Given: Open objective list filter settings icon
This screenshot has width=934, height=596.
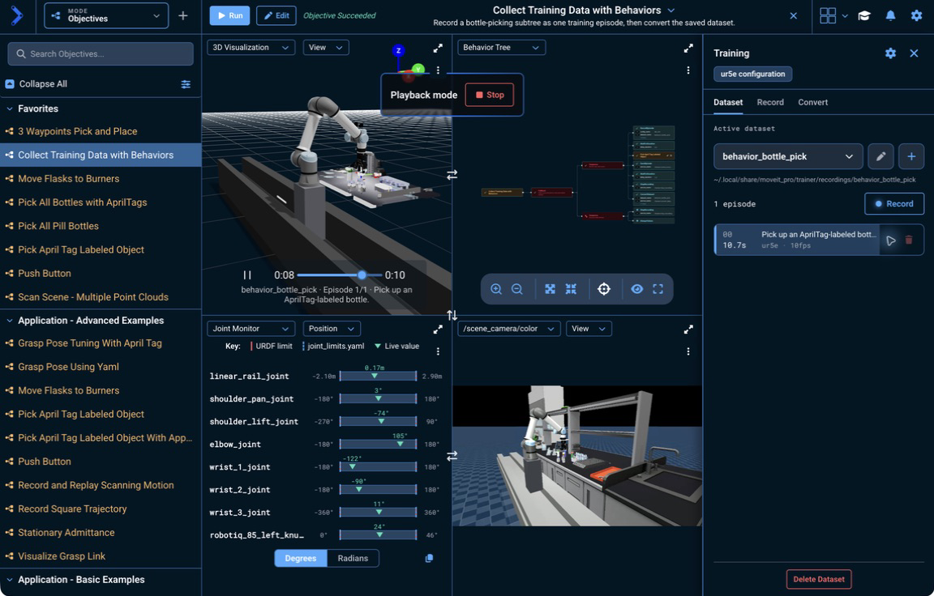Looking at the screenshot, I should [x=186, y=84].
